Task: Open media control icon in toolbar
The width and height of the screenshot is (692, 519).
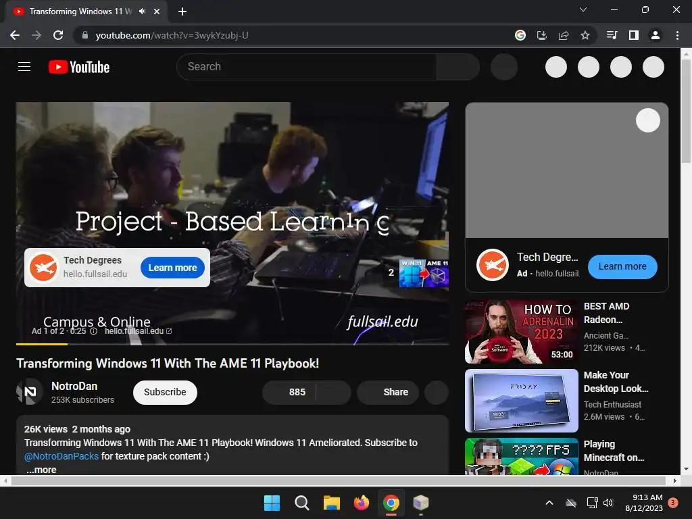Action: pos(612,35)
